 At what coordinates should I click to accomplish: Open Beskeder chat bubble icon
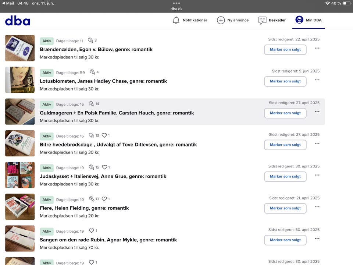coord(262,20)
